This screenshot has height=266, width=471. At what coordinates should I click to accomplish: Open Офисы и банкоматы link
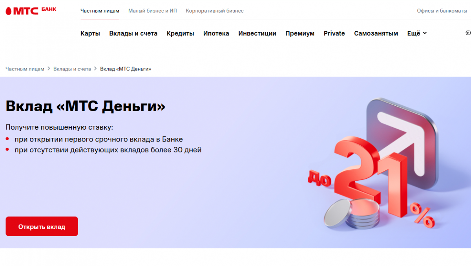click(442, 11)
